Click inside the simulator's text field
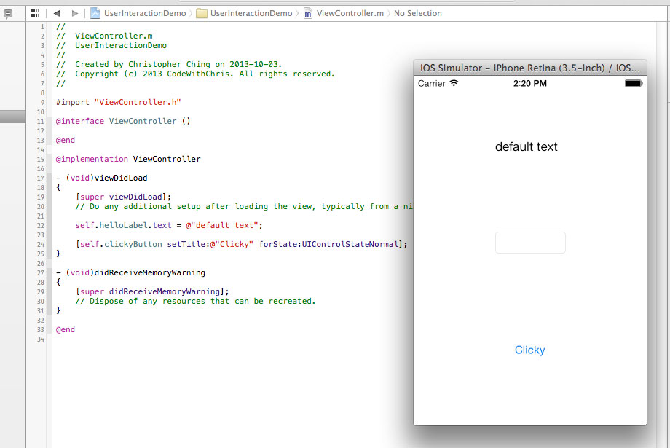This screenshot has width=670, height=448. click(x=530, y=242)
